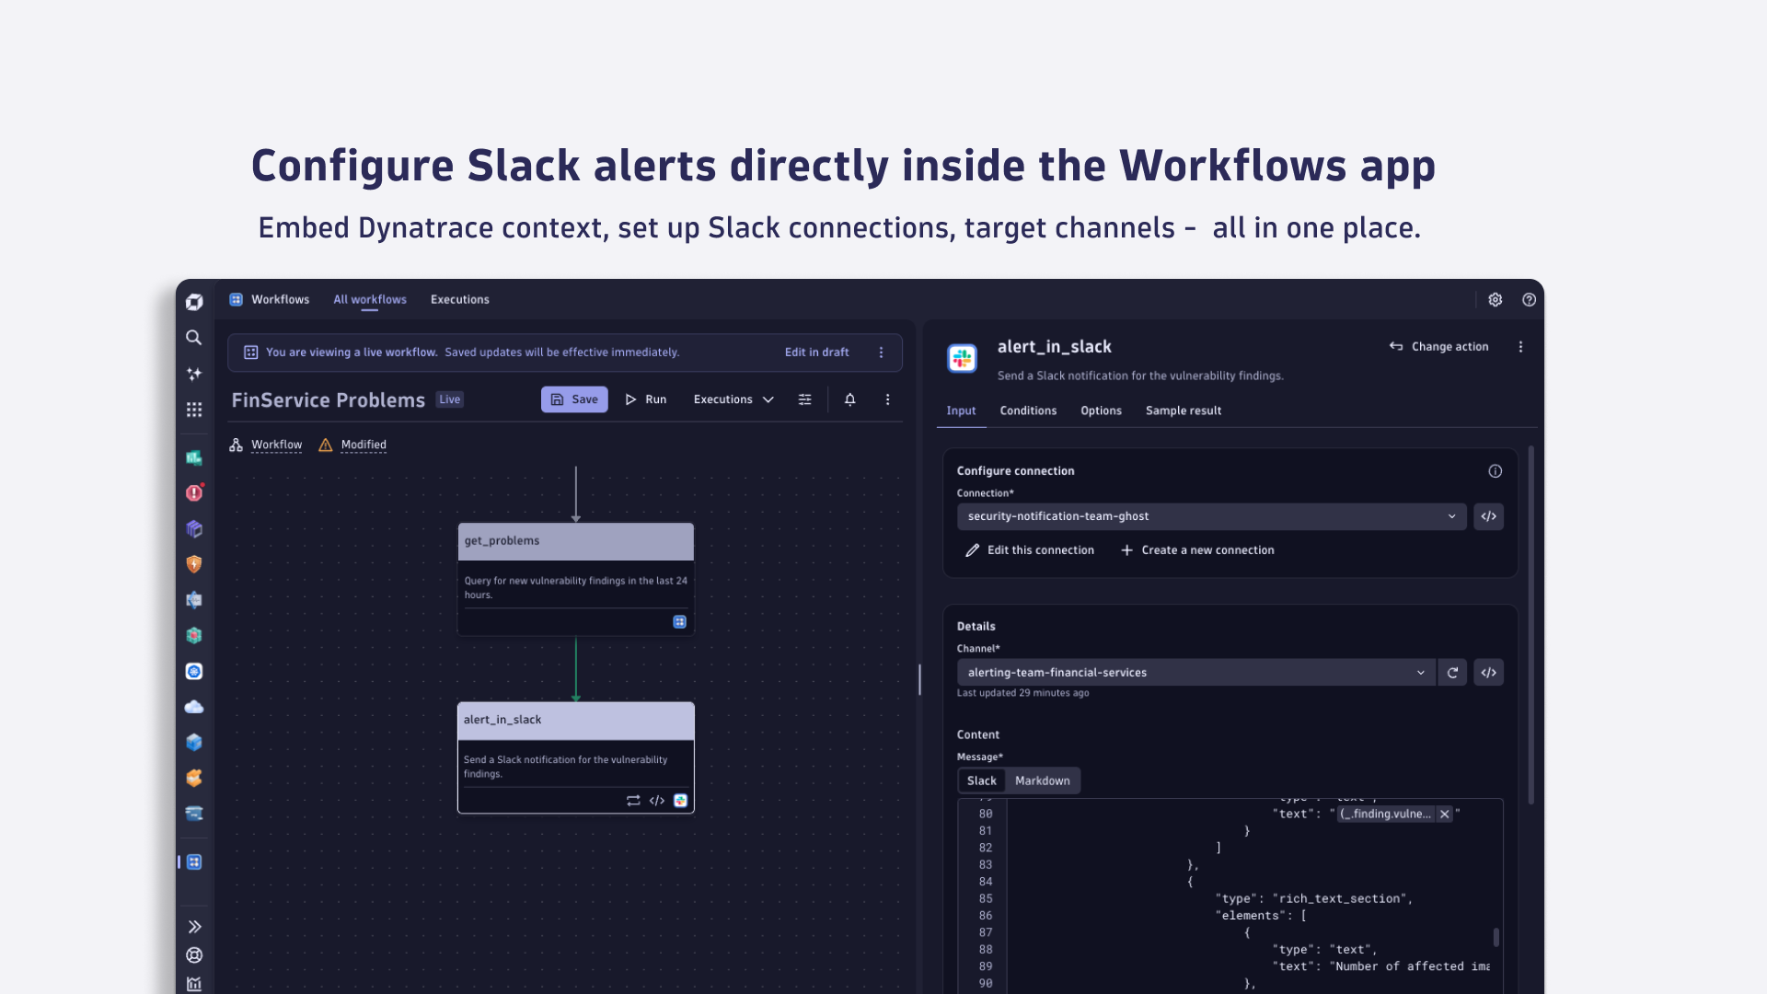This screenshot has width=1767, height=994.
Task: Open the bar chart icon at sidebar bottom
Action: point(194,984)
